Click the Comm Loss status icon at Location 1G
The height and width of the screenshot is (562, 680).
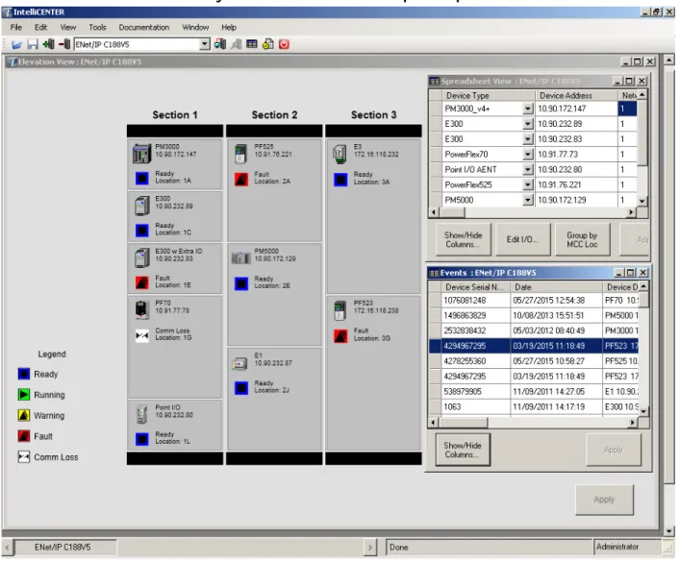(142, 336)
